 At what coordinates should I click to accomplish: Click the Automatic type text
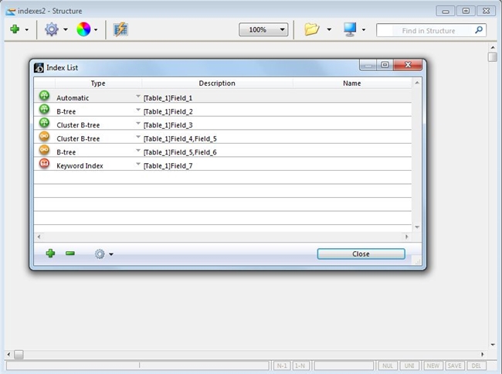point(73,98)
